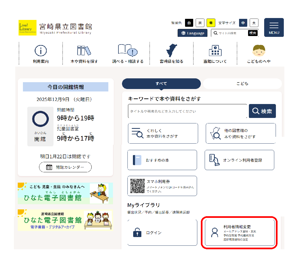Focus the keyword title/author input field

point(187,111)
